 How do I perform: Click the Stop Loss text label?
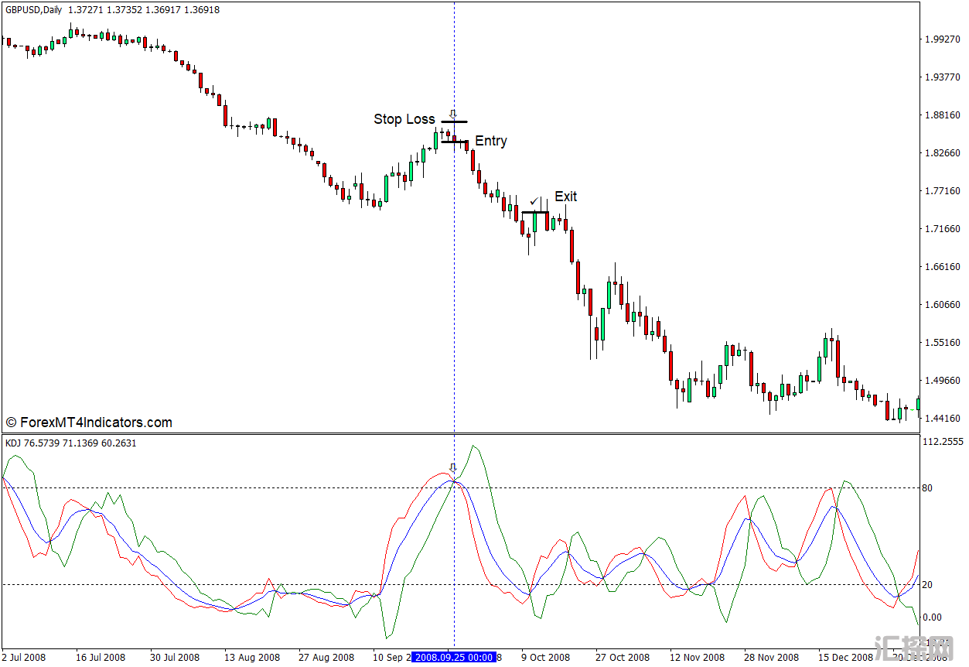tap(404, 119)
